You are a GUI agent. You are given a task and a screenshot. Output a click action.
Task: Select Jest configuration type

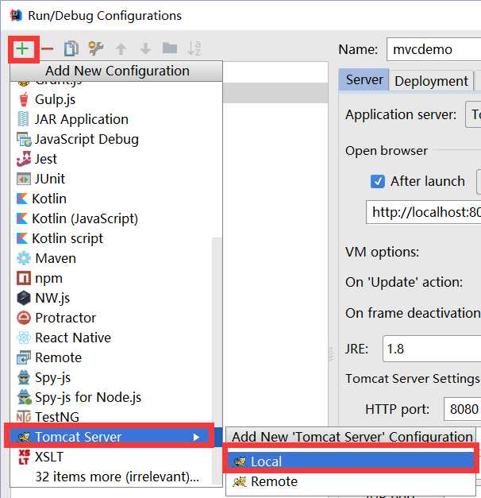pos(116,159)
